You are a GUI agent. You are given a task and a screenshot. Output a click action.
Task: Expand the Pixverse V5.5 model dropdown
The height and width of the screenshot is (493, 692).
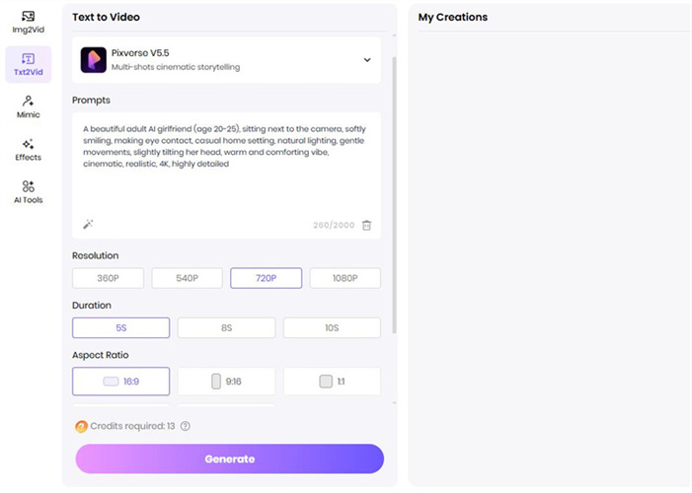366,60
